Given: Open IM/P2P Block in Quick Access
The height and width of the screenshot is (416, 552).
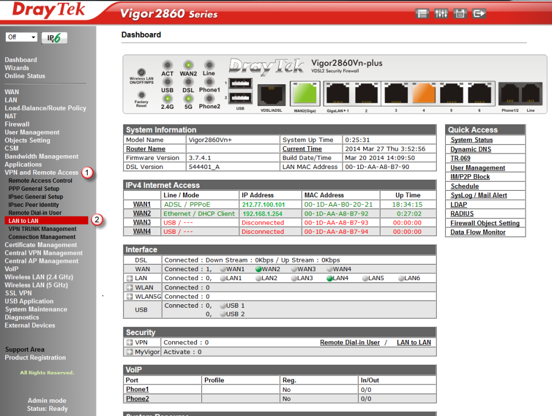Looking at the screenshot, I should [x=470, y=177].
